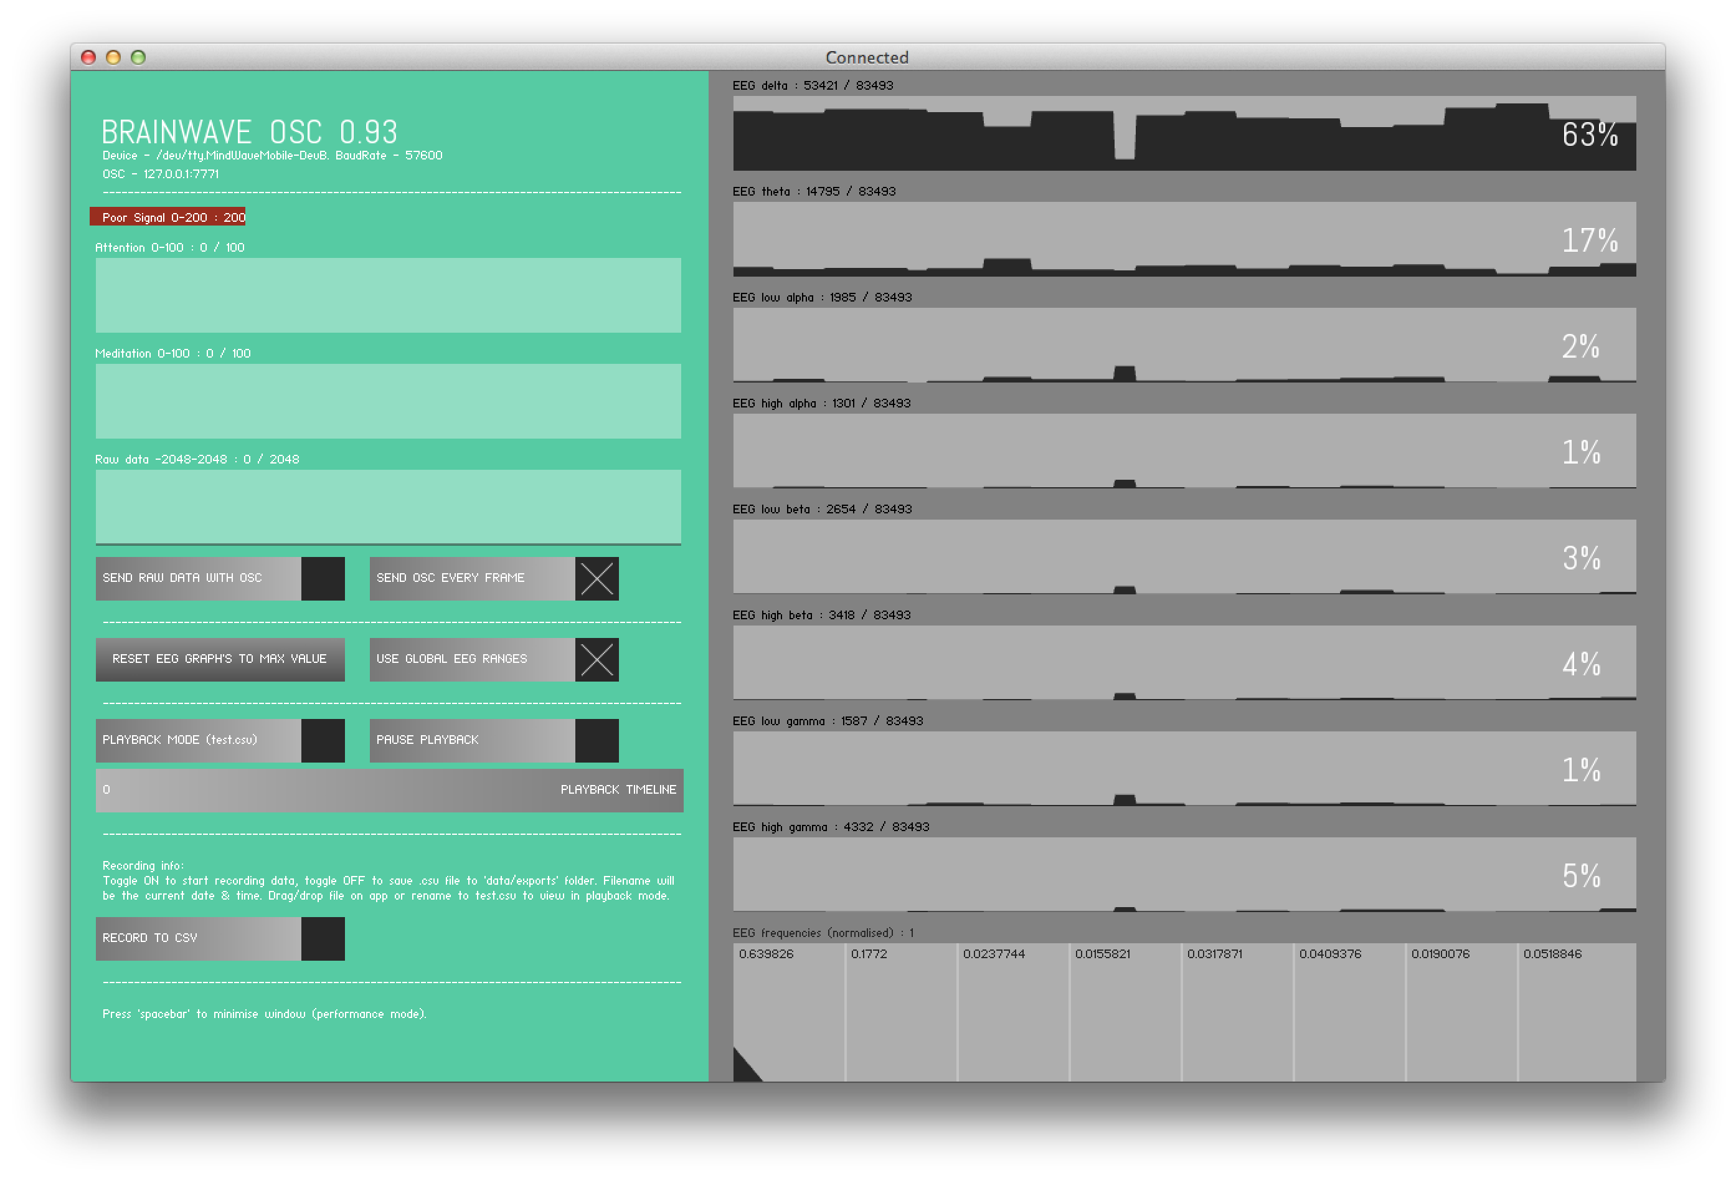Click the 0.639826 frequency column
The height and width of the screenshot is (1180, 1736).
[x=789, y=1012]
